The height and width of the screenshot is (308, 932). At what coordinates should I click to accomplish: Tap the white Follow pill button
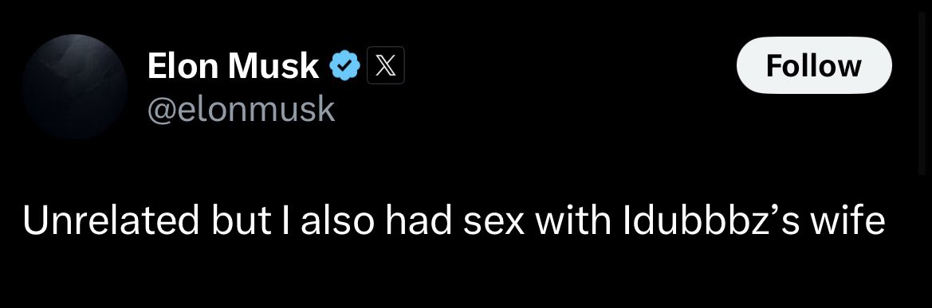[814, 65]
